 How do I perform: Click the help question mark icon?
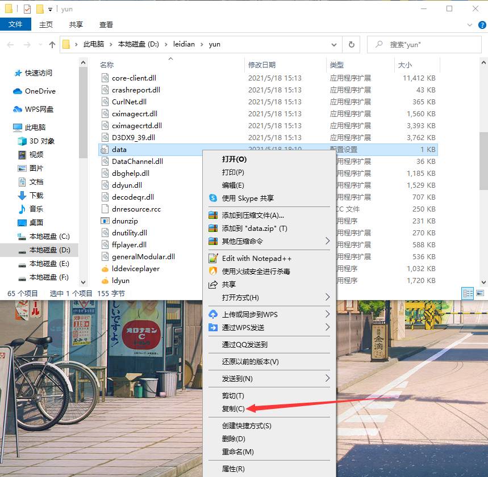480,24
